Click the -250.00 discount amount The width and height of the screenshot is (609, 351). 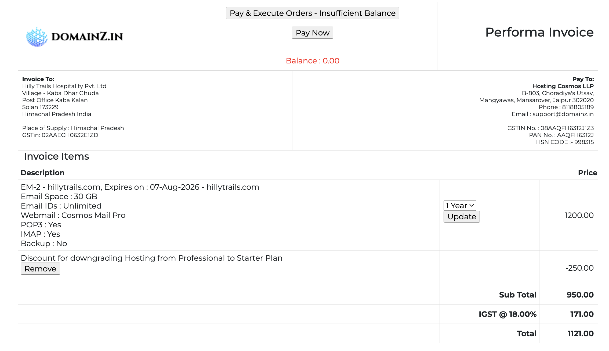point(579,268)
